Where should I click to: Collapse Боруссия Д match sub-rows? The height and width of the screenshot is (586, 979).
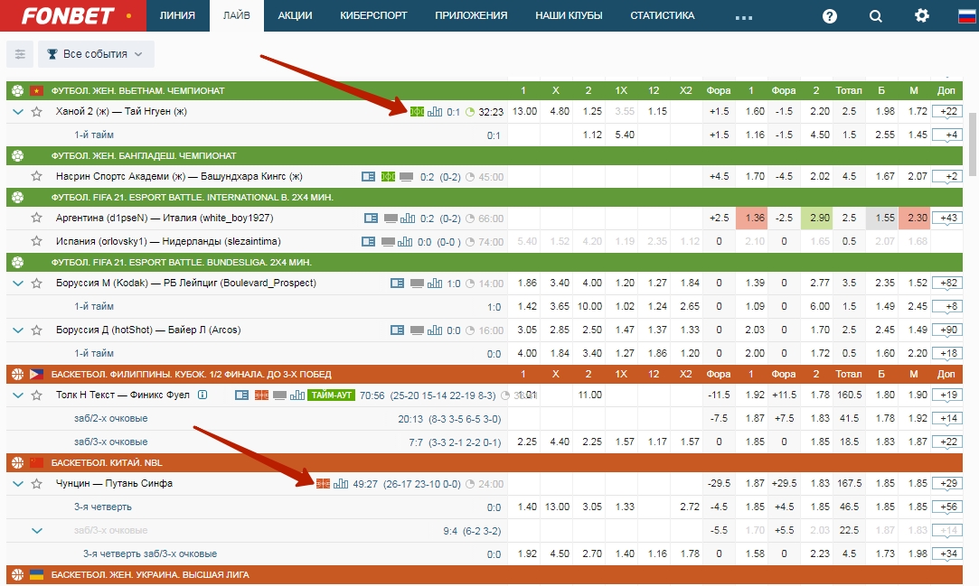18,330
